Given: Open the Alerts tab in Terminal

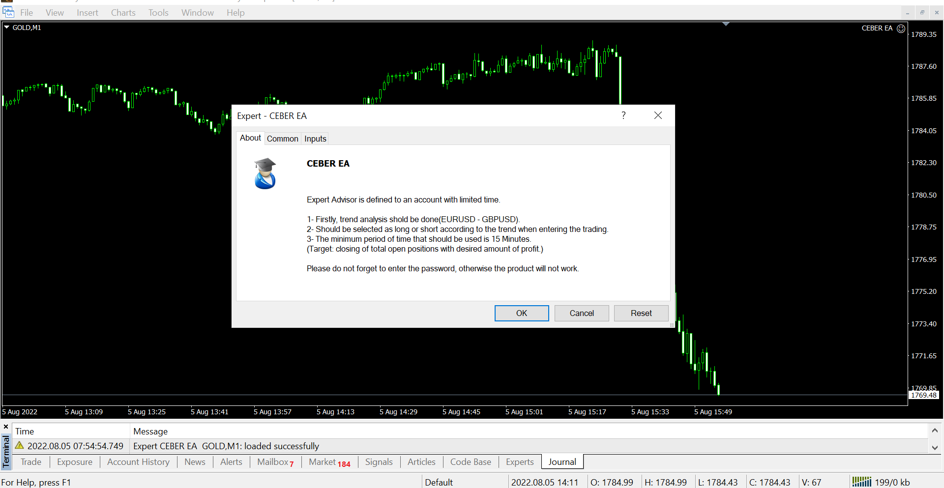Looking at the screenshot, I should [x=231, y=462].
